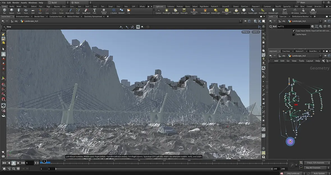Image resolution: width=331 pixels, height=175 pixels.
Task: Open the Render menu
Action: [x=16, y=3]
